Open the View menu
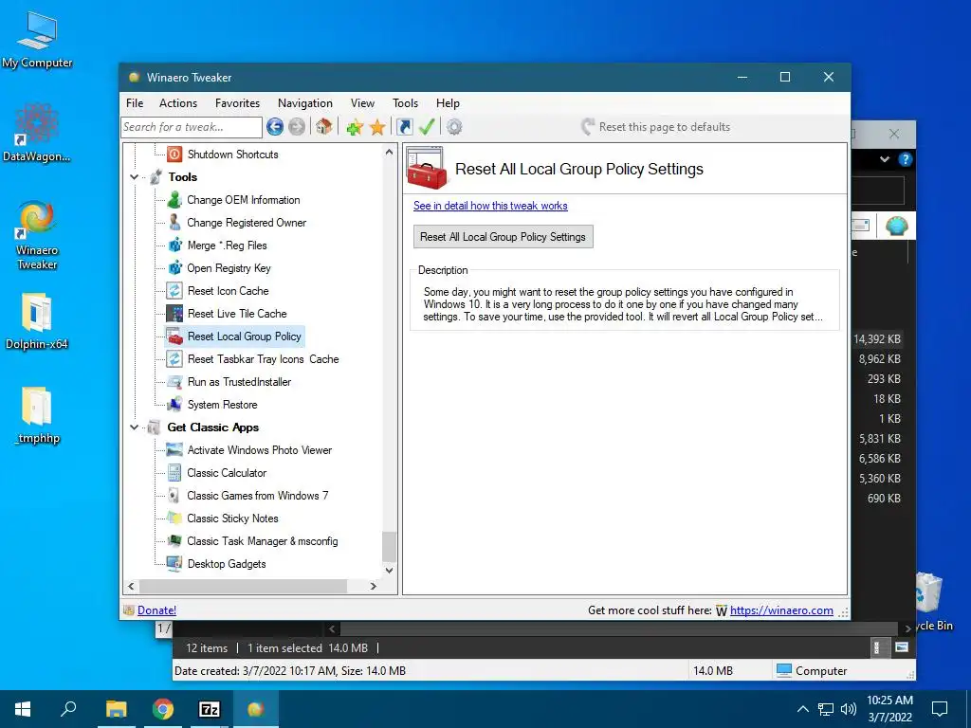Viewport: 971px width, 728px height. 362,103
